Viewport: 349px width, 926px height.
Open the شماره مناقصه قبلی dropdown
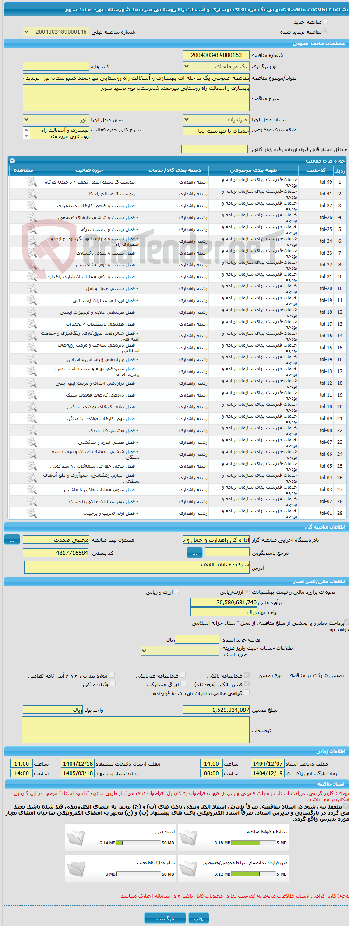[56, 32]
